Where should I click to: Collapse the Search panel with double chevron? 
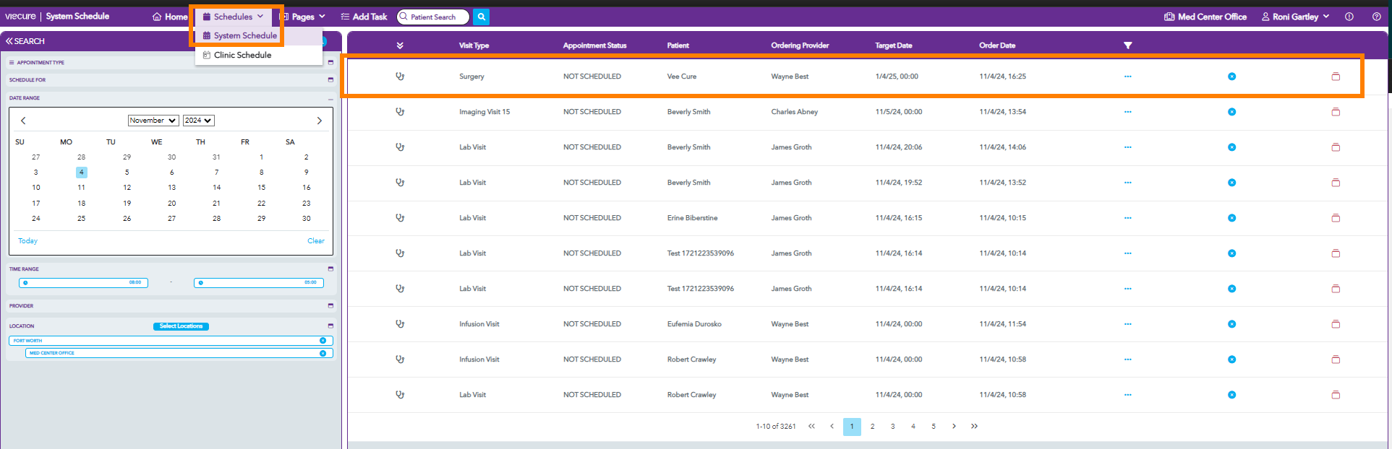click(x=9, y=41)
